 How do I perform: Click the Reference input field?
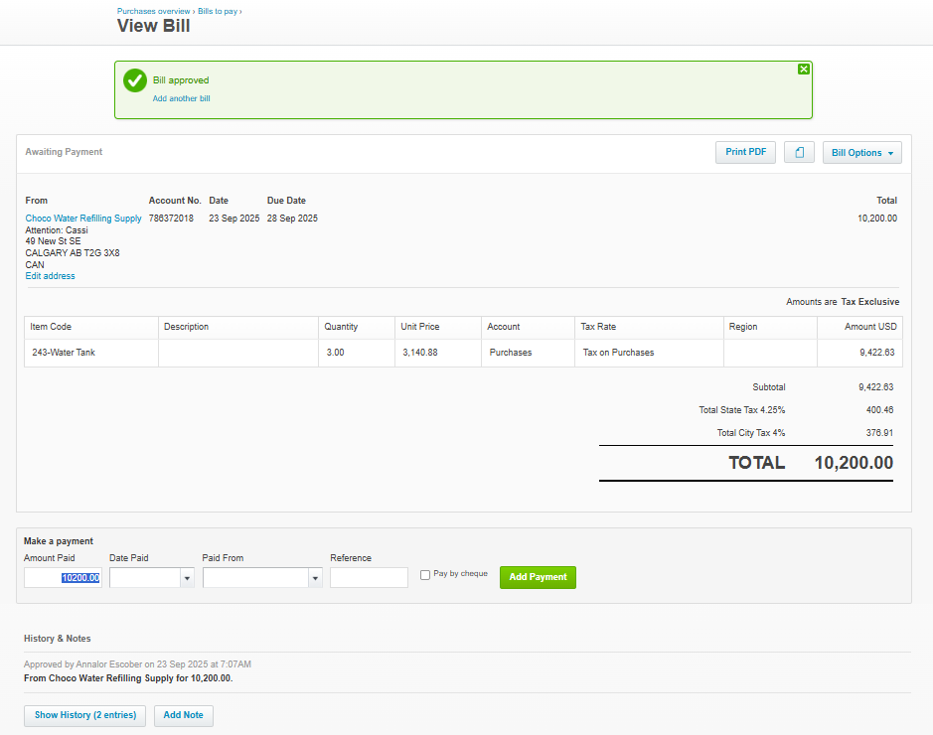pyautogui.click(x=369, y=578)
